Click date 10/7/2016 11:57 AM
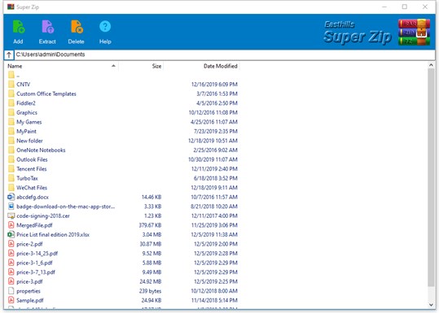Viewport: 439px width, 313px height. tap(214, 197)
